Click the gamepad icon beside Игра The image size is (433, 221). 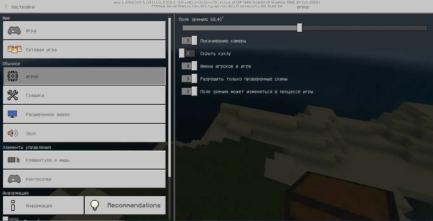(x=14, y=31)
